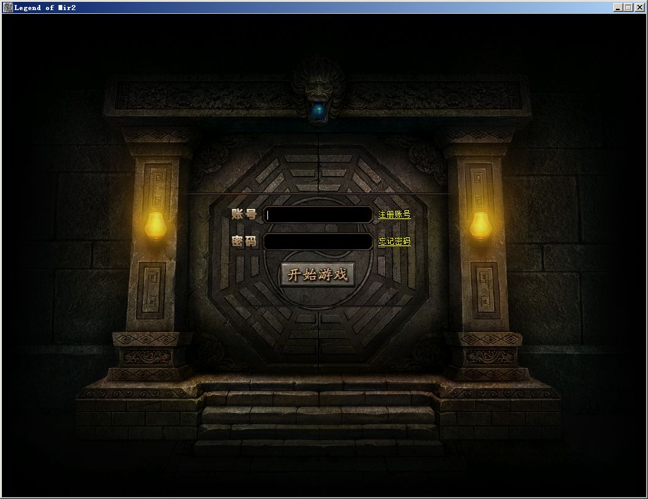Click the 密码 label text
This screenshot has width=648, height=499.
coord(244,242)
